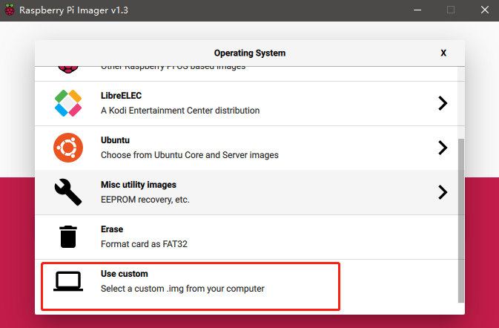Image resolution: width=499 pixels, height=328 pixels.
Task: Expand the LibreELEC submenu chevron
Action: [x=443, y=103]
